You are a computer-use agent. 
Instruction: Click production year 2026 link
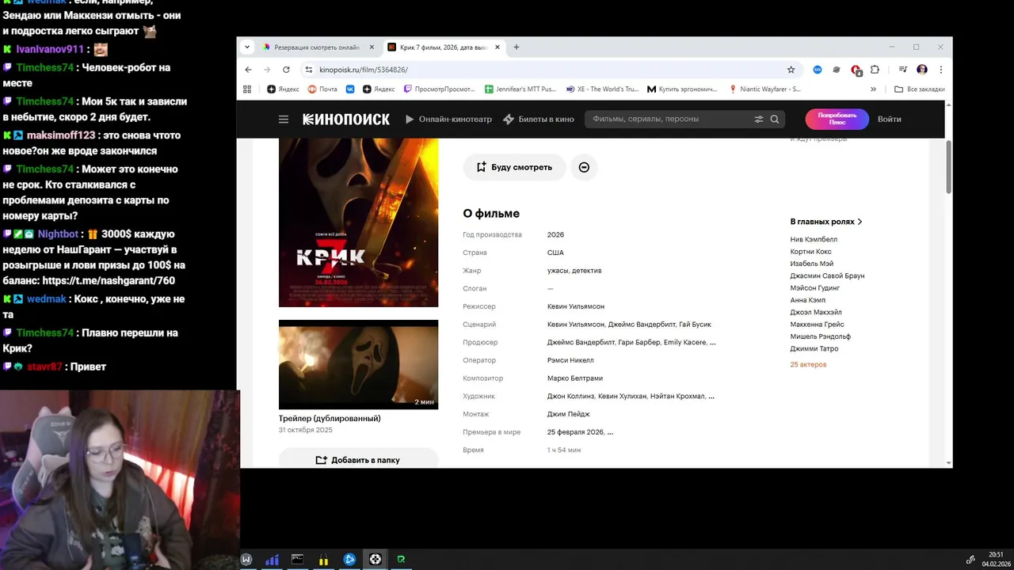(x=555, y=234)
